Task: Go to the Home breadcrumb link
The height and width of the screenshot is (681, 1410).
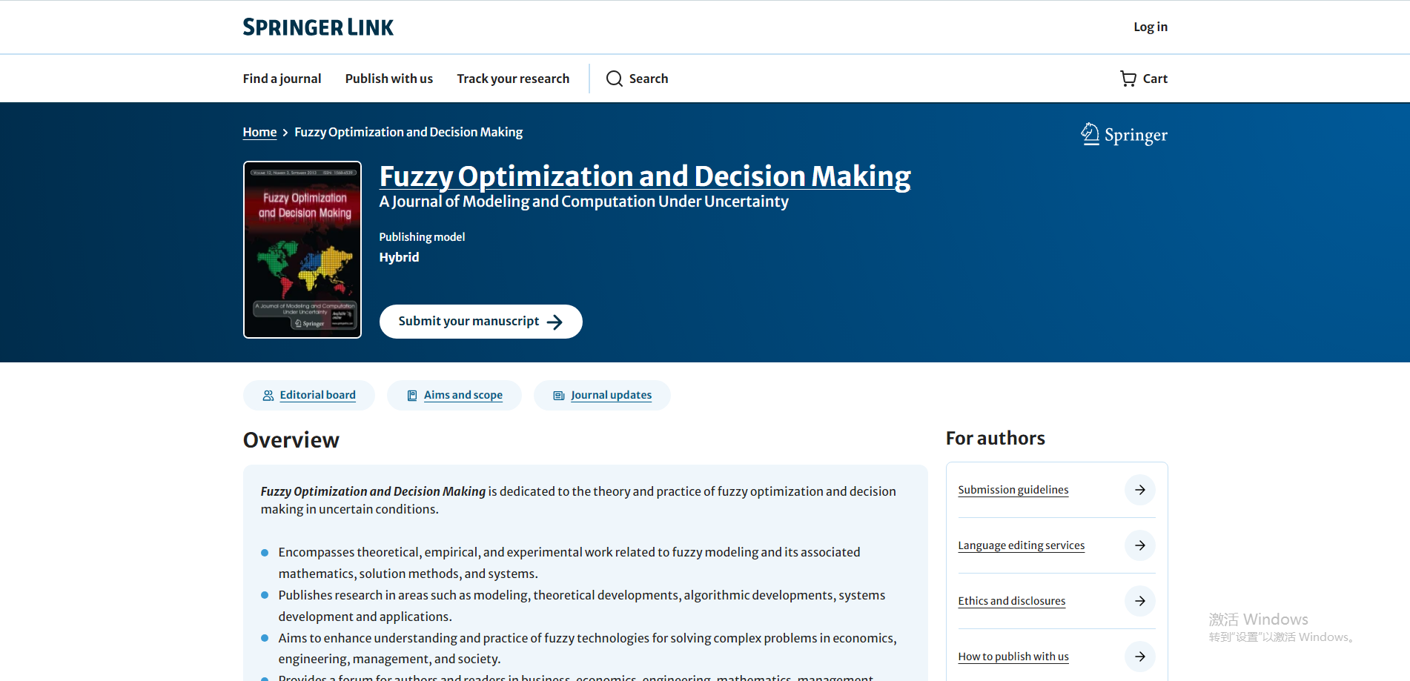Action: (259, 132)
